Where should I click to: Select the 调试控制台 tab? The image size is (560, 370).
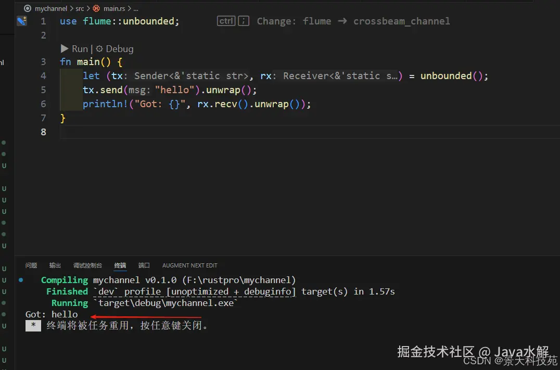pos(87,265)
